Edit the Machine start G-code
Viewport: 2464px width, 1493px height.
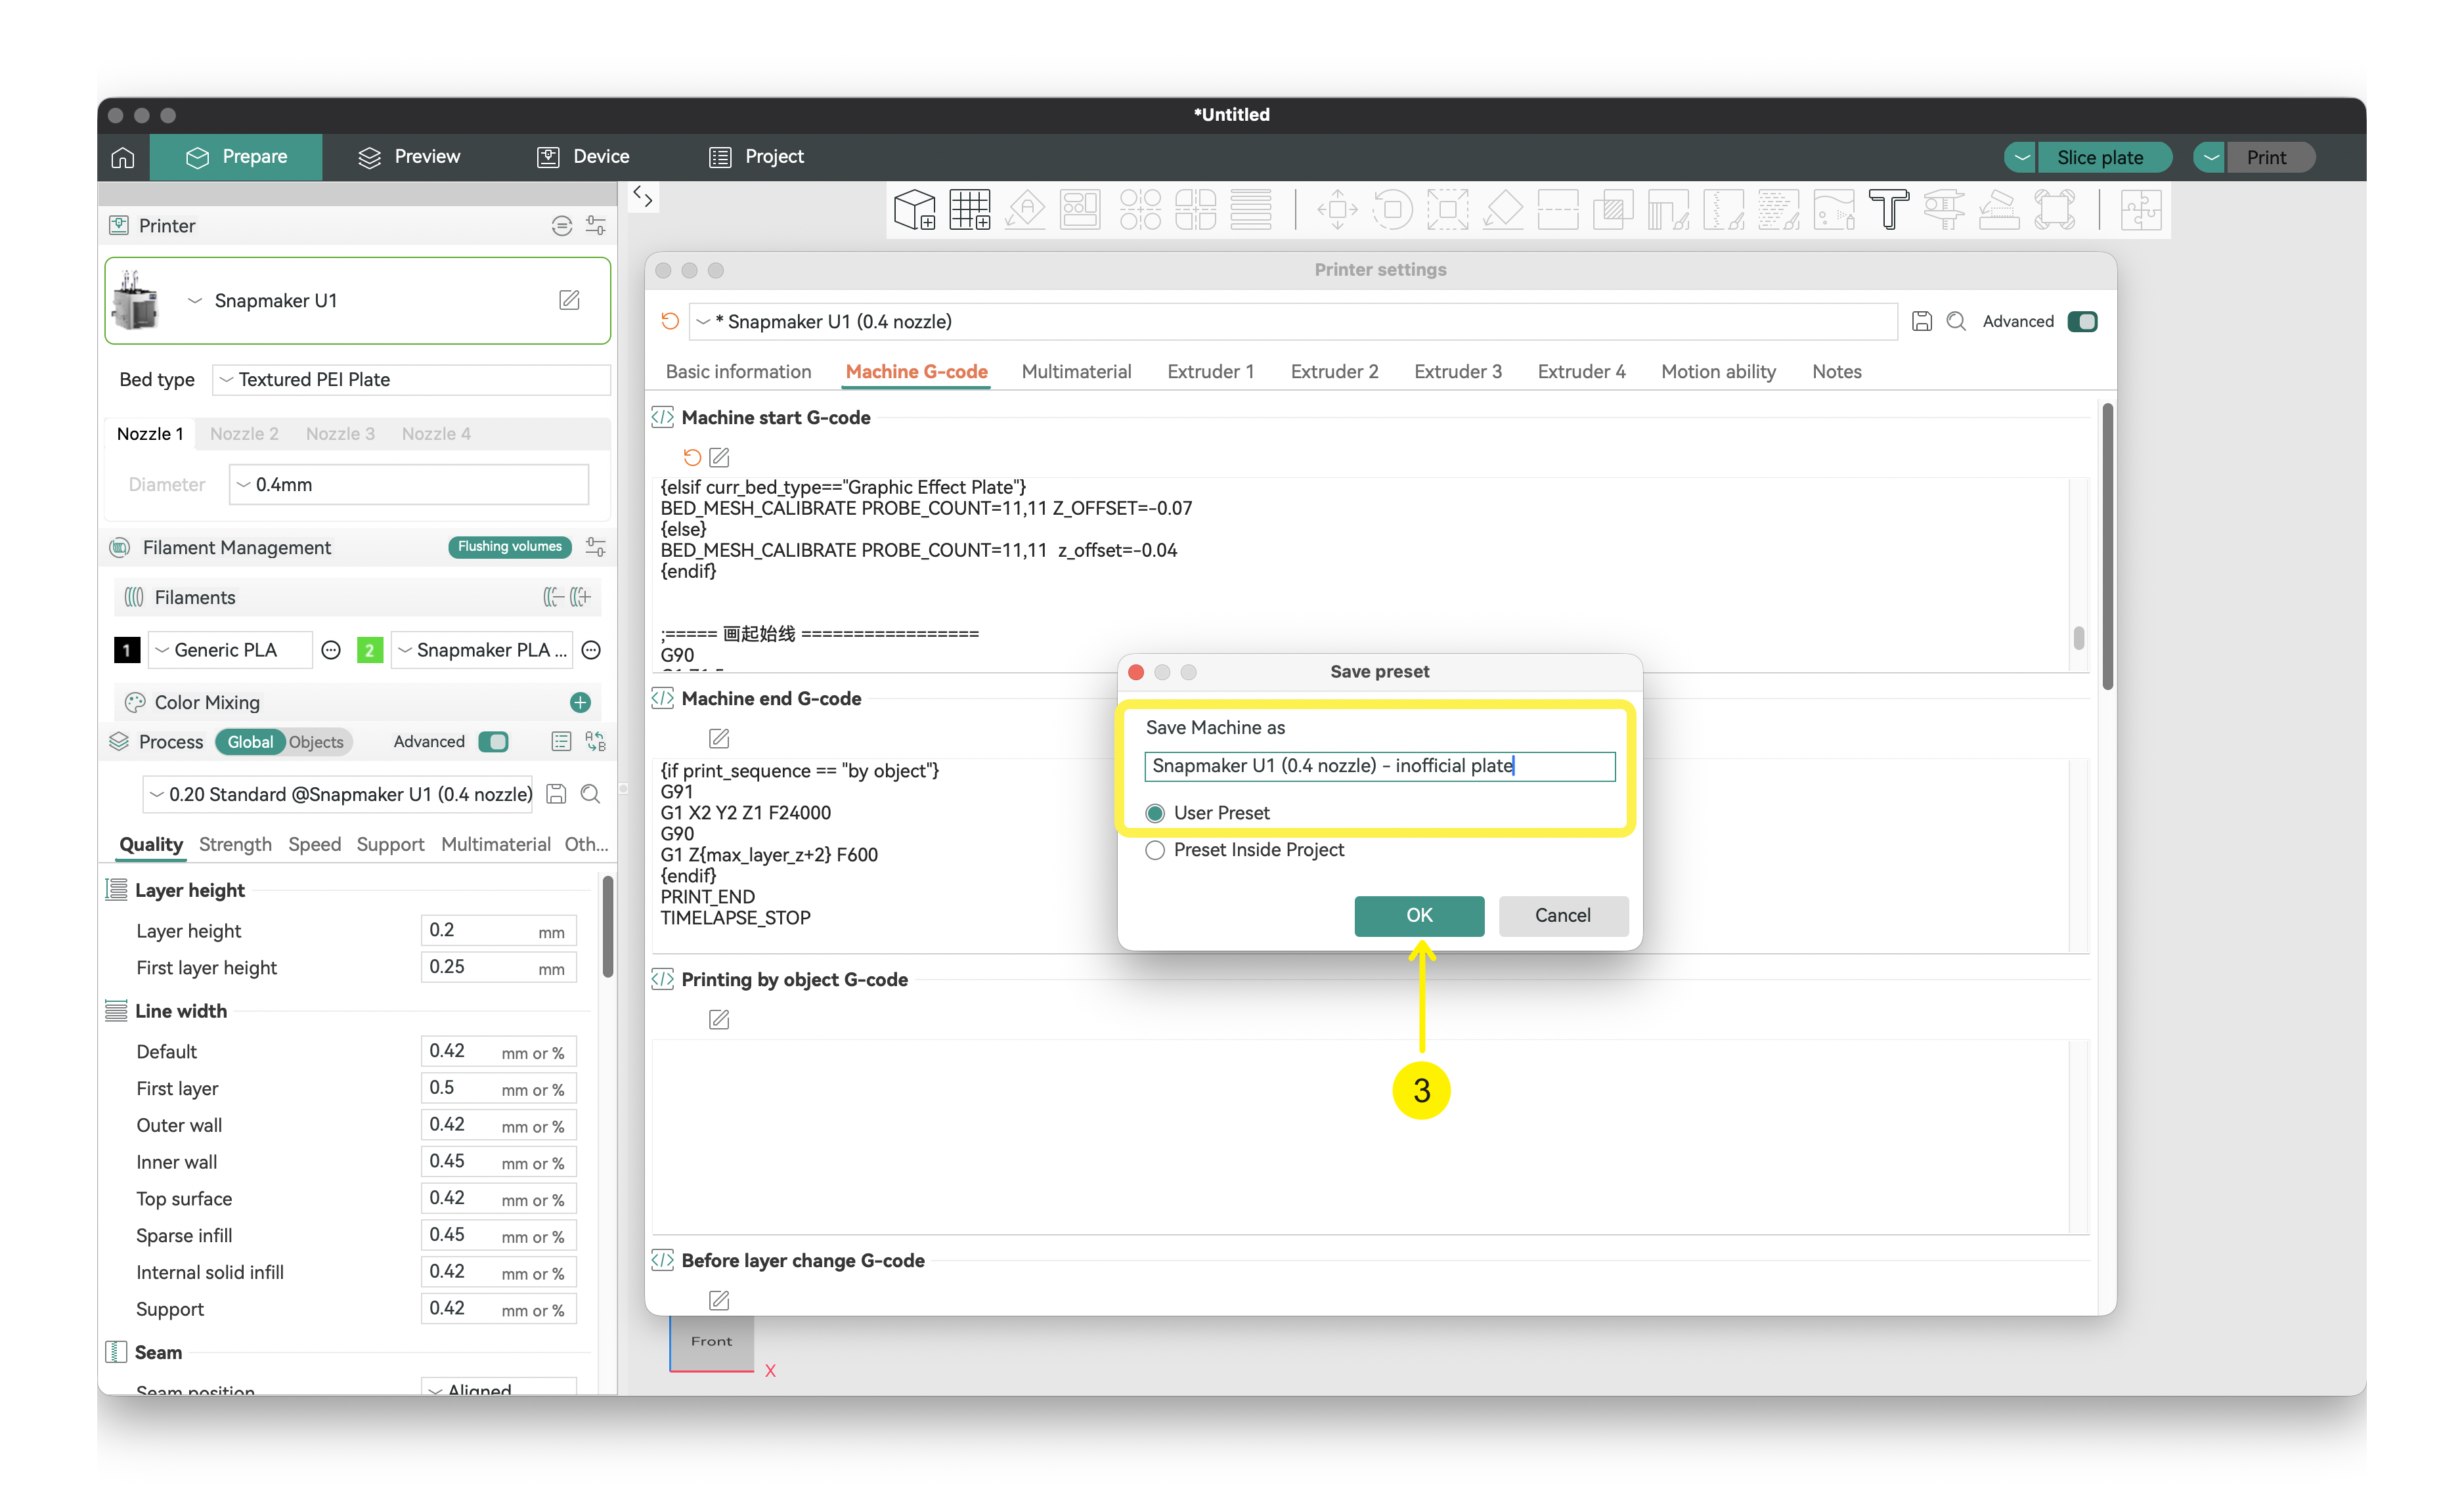[719, 457]
